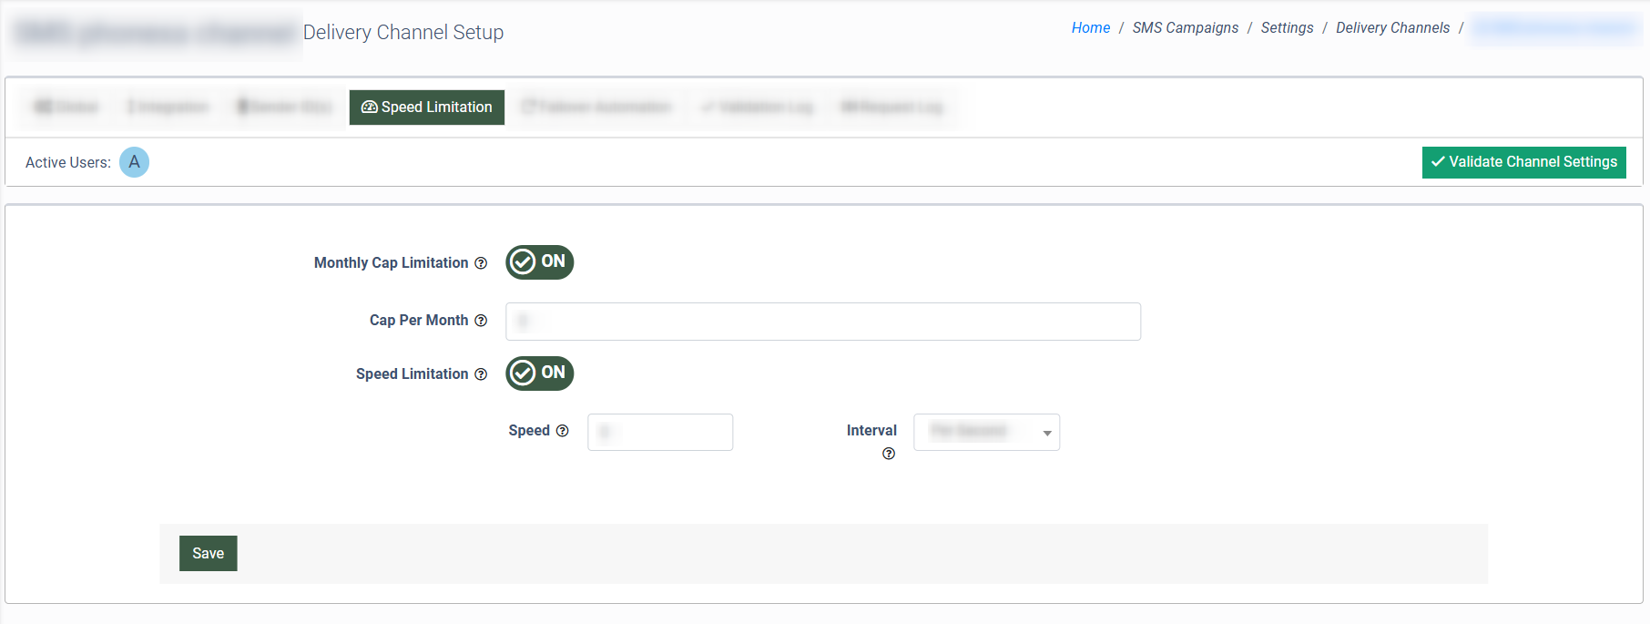Turn off the Monthly Cap Limitation toggle
The width and height of the screenshot is (1650, 624).
(539, 262)
